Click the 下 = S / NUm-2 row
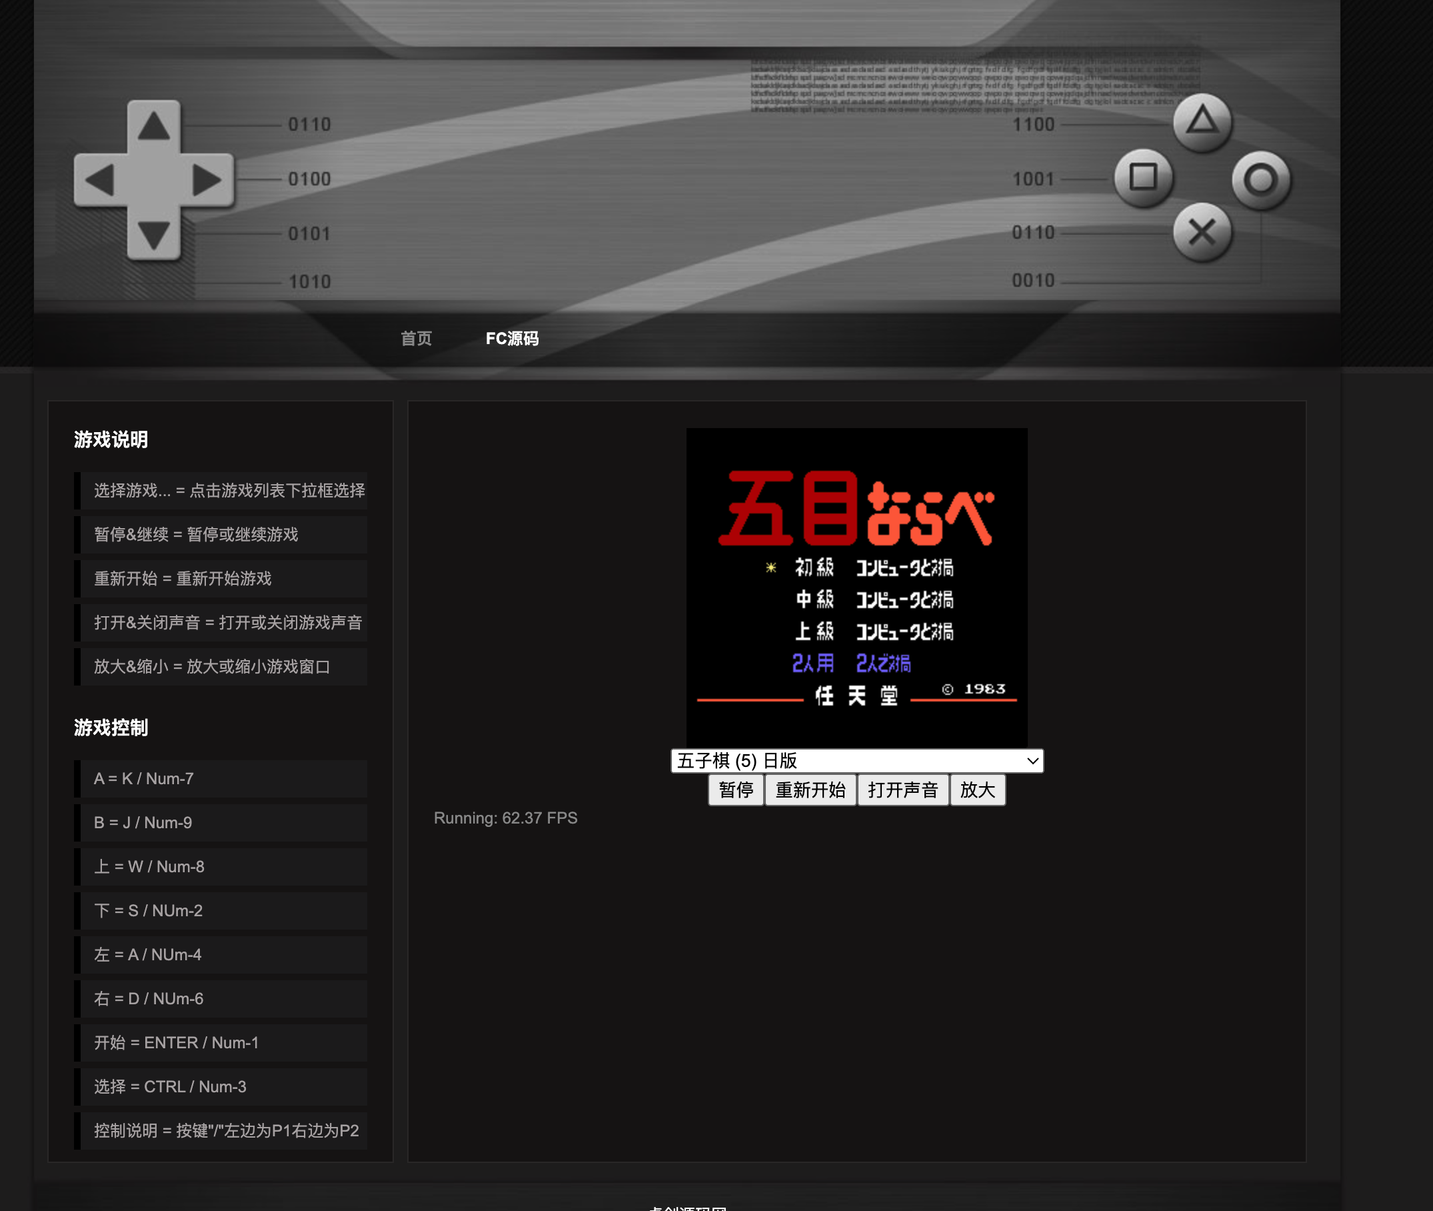Screen dimensions: 1433x1211 coord(221,911)
